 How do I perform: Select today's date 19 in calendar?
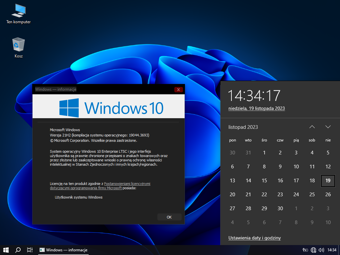click(x=328, y=181)
